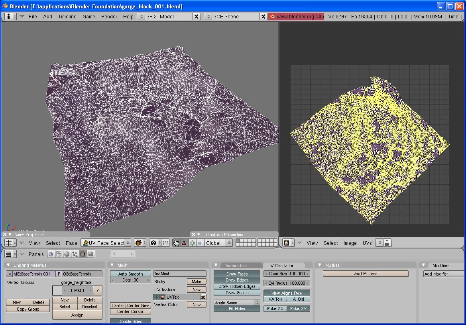466x325 pixels.
Task: Open the Angle Based unwrap dropdown
Action: pos(237,303)
